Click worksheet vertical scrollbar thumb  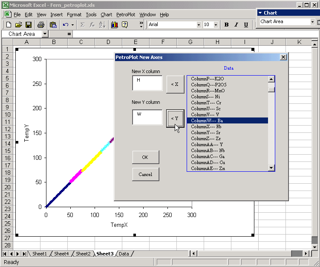[314, 240]
